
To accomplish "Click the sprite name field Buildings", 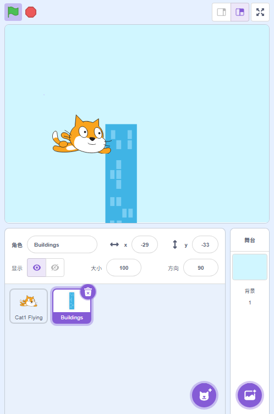I will [62, 245].
